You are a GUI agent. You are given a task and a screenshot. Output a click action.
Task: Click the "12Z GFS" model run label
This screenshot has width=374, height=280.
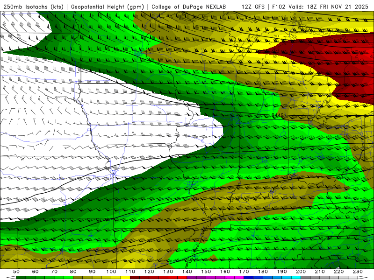pyautogui.click(x=253, y=7)
